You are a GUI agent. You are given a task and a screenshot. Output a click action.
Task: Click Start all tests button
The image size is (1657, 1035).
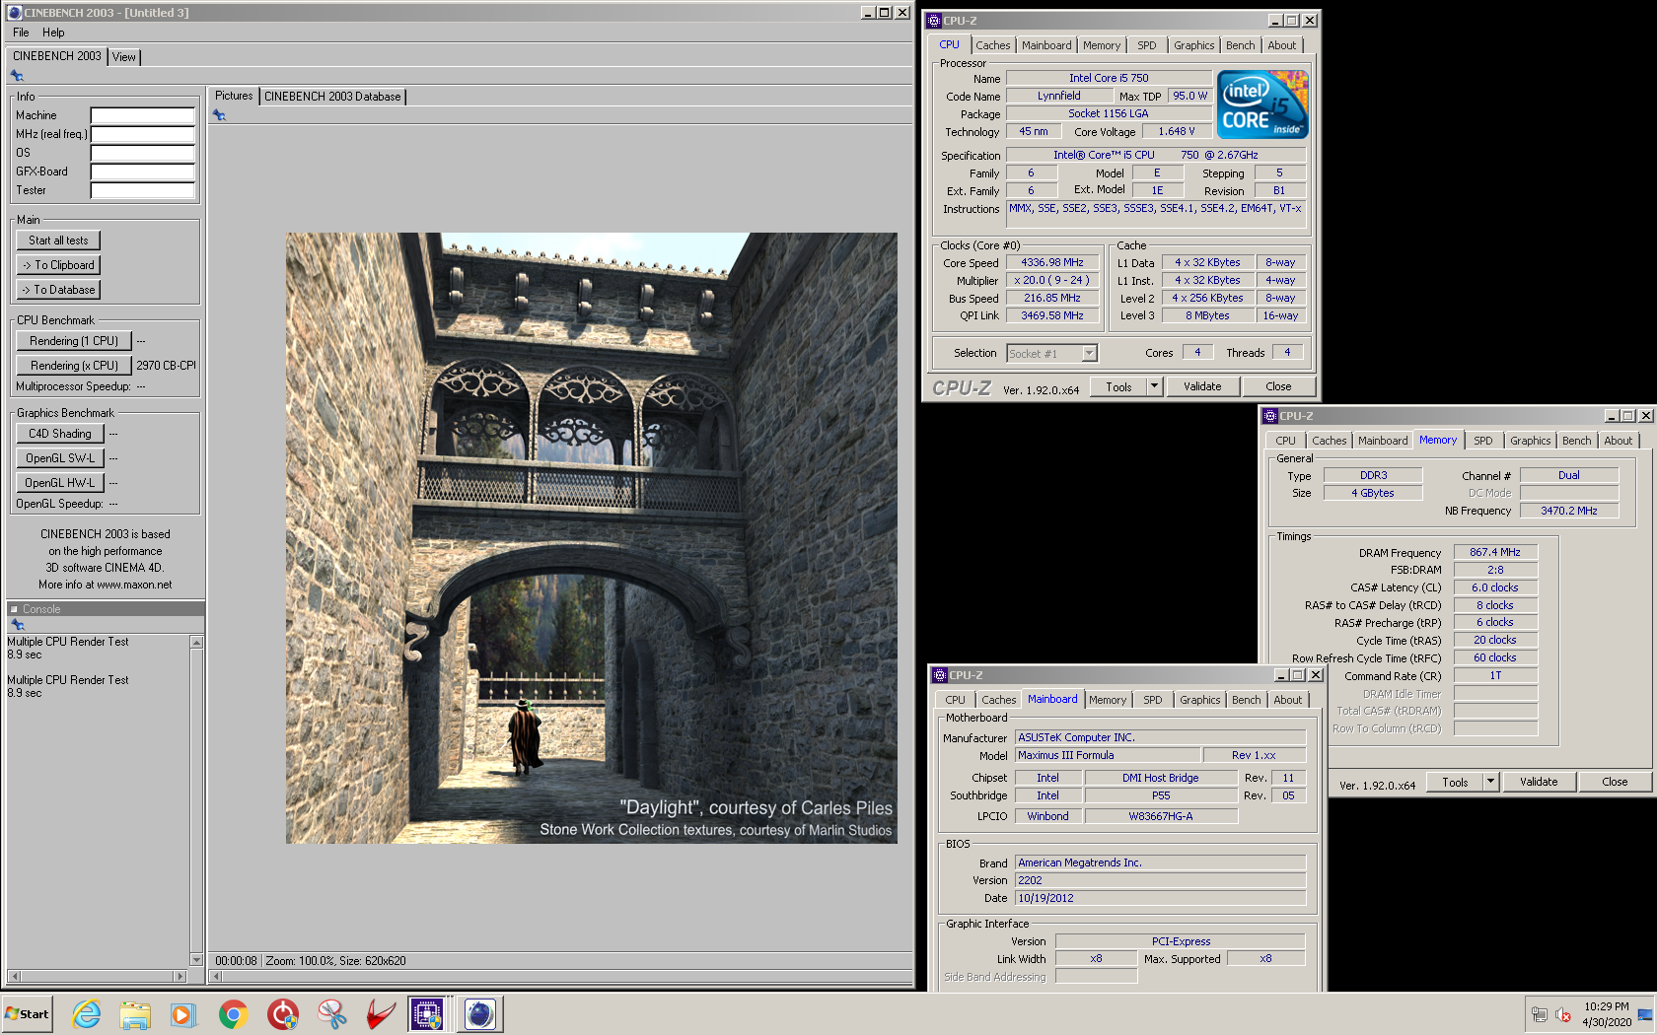tap(58, 241)
